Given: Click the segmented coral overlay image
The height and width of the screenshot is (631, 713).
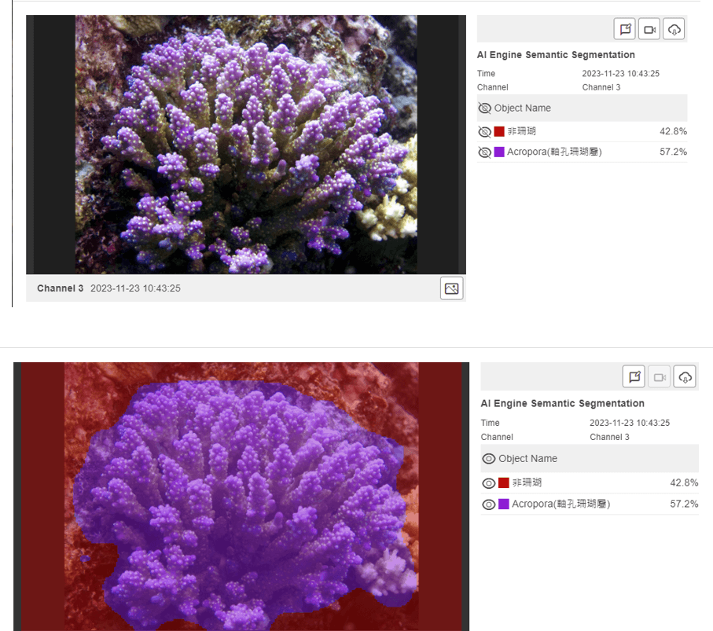Looking at the screenshot, I should click(x=241, y=497).
